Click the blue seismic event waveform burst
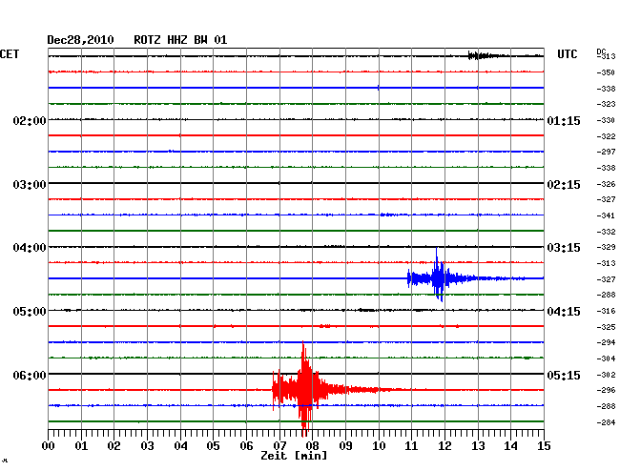Viewport: 620px width, 471px height. coord(438,277)
